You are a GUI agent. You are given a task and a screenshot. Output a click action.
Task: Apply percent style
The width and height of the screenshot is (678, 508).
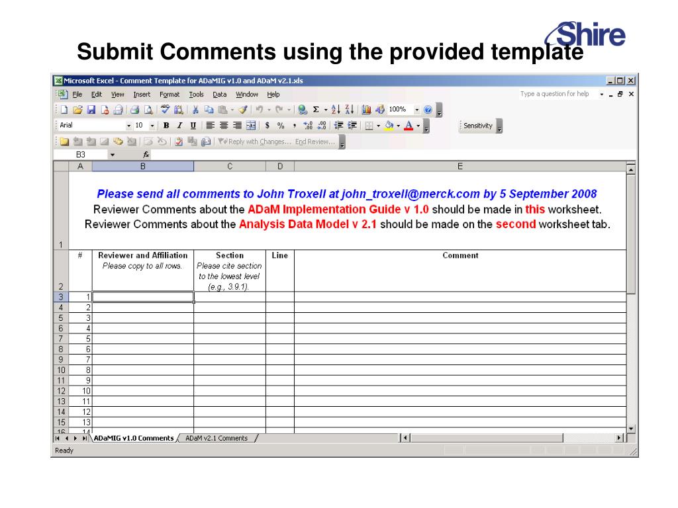click(281, 126)
